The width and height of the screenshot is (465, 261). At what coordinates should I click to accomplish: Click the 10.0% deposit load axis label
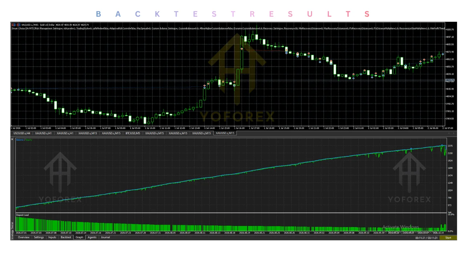(x=450, y=215)
